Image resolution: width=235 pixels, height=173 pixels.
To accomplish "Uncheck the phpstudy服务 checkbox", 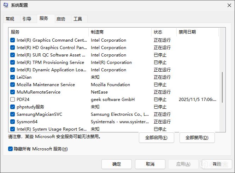I will click(x=13, y=107).
